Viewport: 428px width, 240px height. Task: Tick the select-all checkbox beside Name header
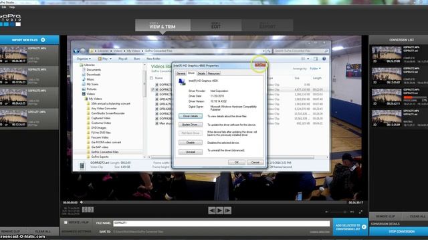(152, 78)
